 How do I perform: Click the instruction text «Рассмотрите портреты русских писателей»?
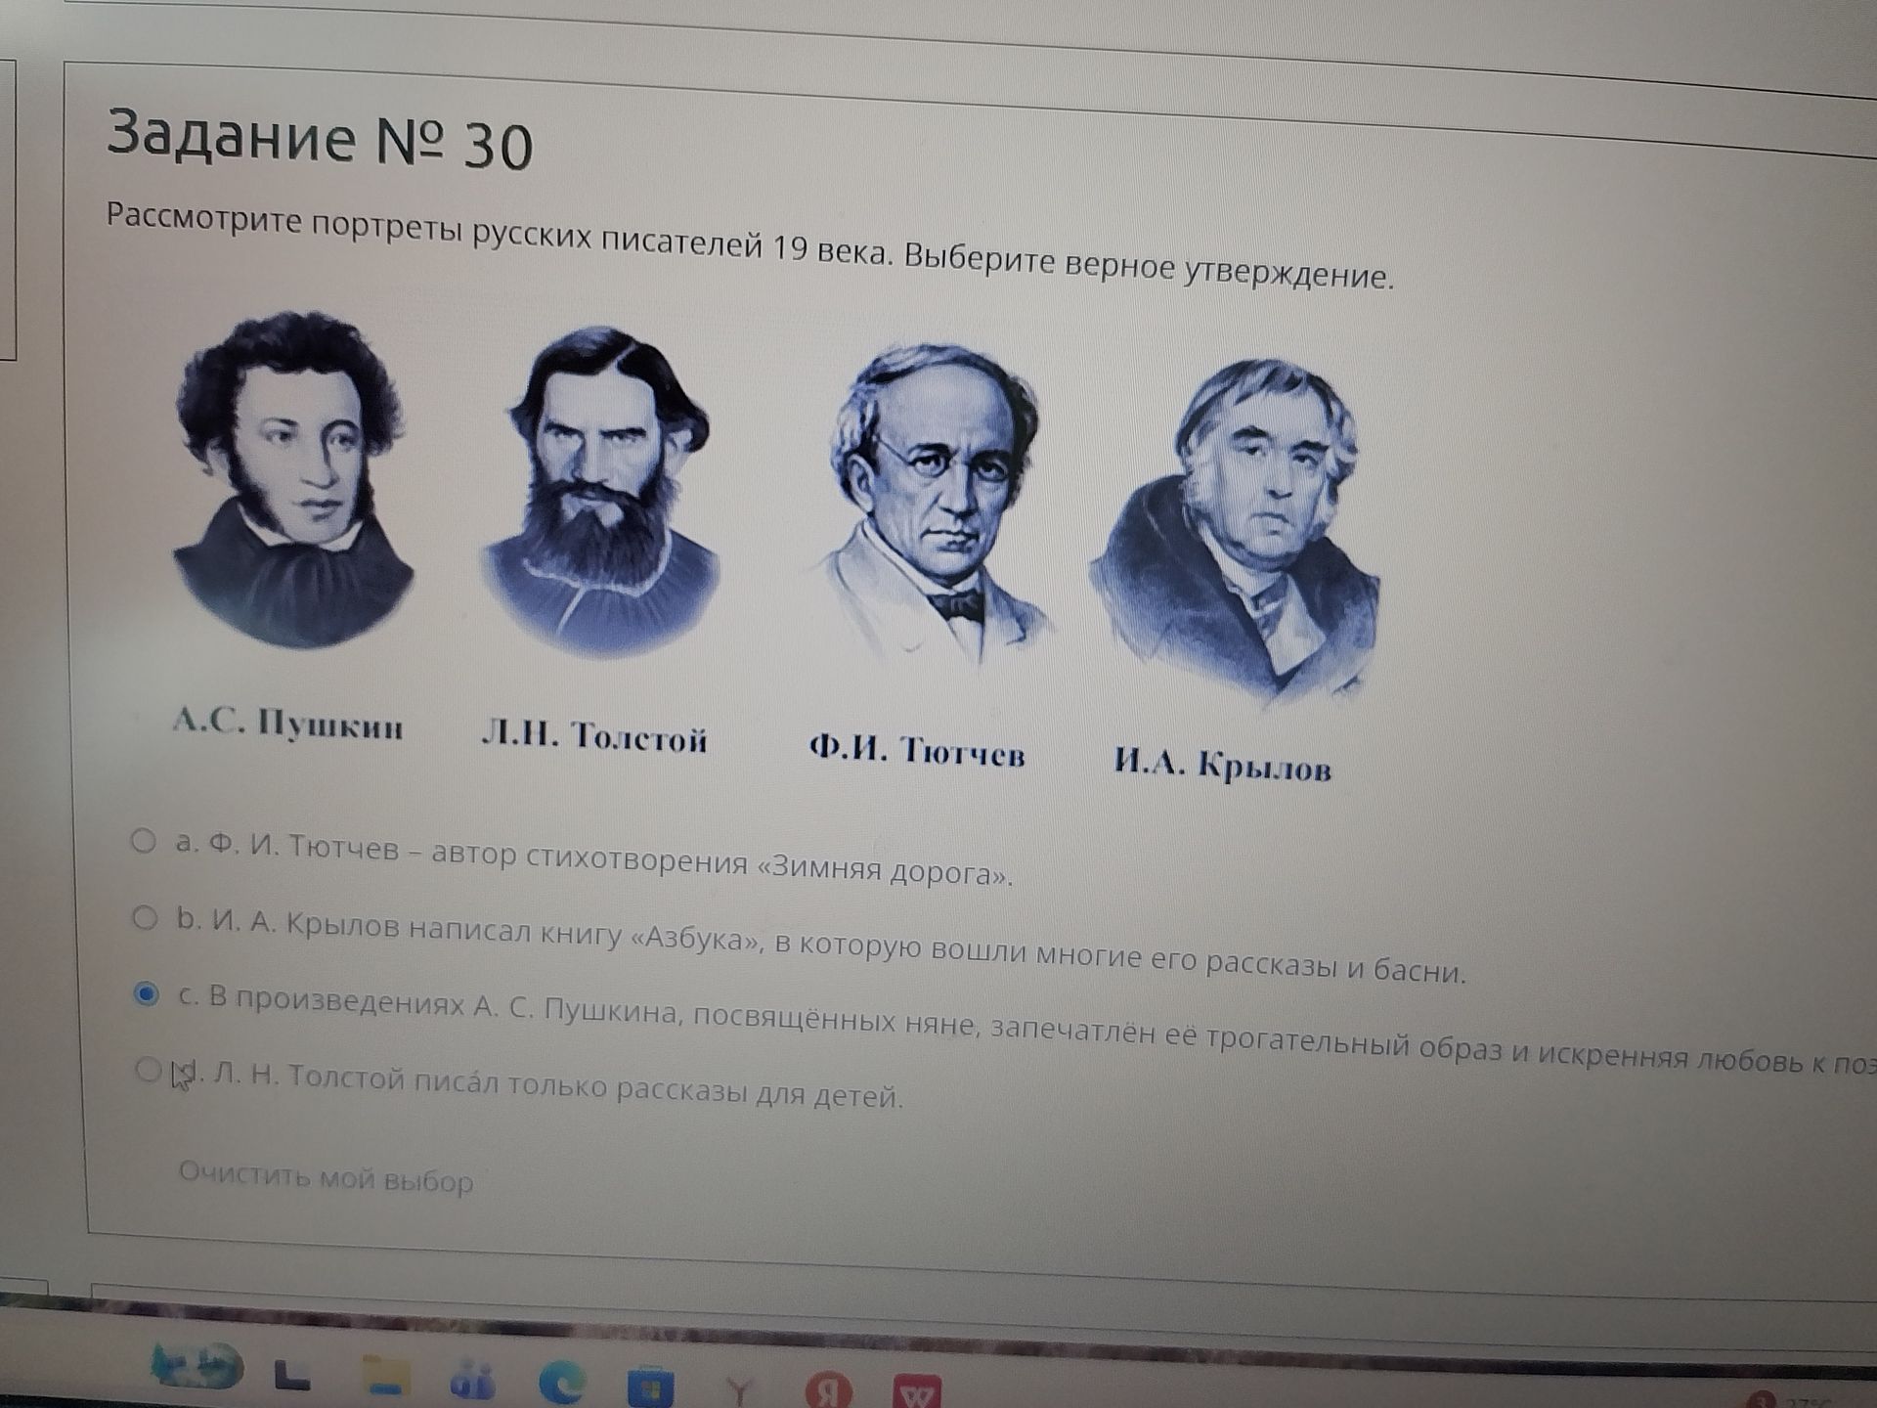point(434,233)
